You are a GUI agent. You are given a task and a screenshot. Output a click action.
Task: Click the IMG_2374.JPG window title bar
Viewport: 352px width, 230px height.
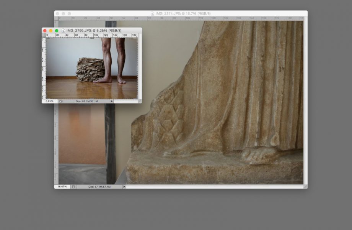point(230,13)
